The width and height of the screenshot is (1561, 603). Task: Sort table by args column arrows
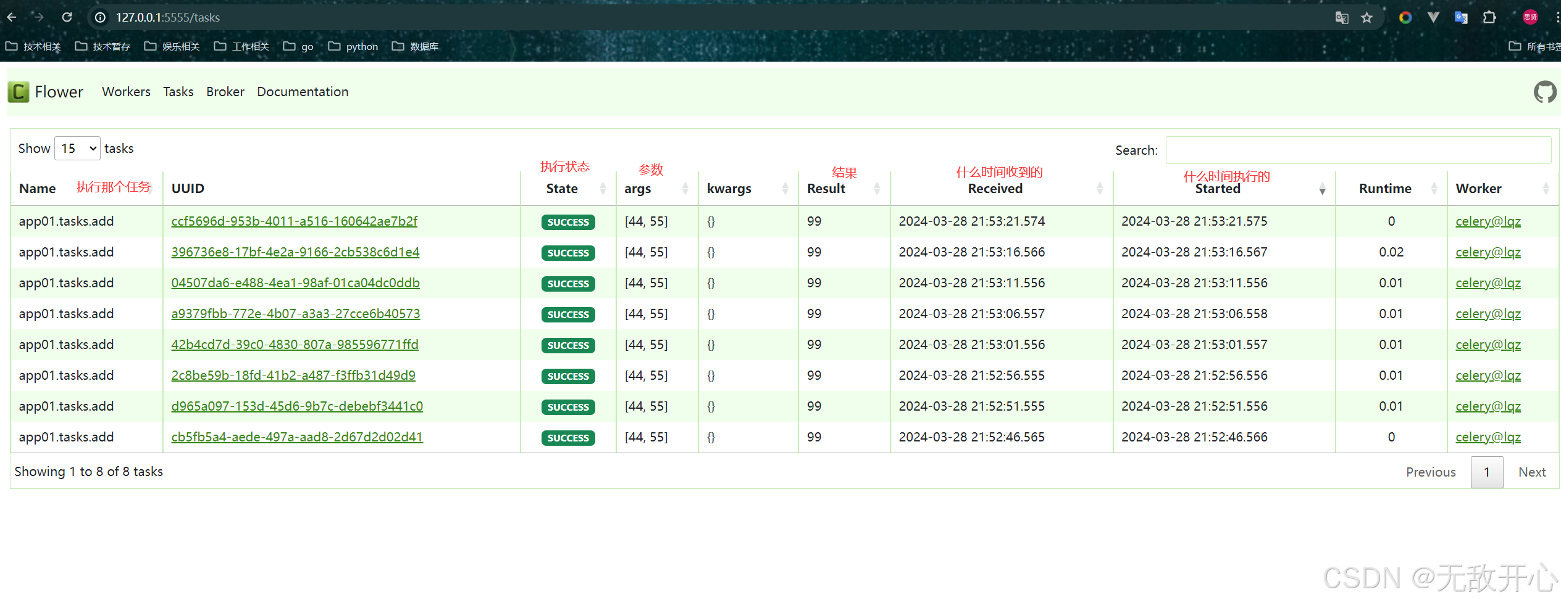pyautogui.click(x=685, y=189)
